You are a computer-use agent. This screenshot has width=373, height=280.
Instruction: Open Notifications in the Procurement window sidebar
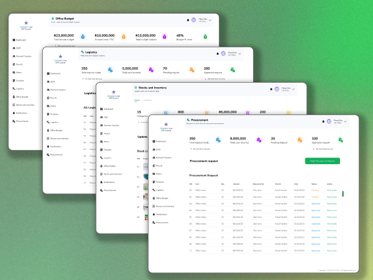[x=160, y=214]
